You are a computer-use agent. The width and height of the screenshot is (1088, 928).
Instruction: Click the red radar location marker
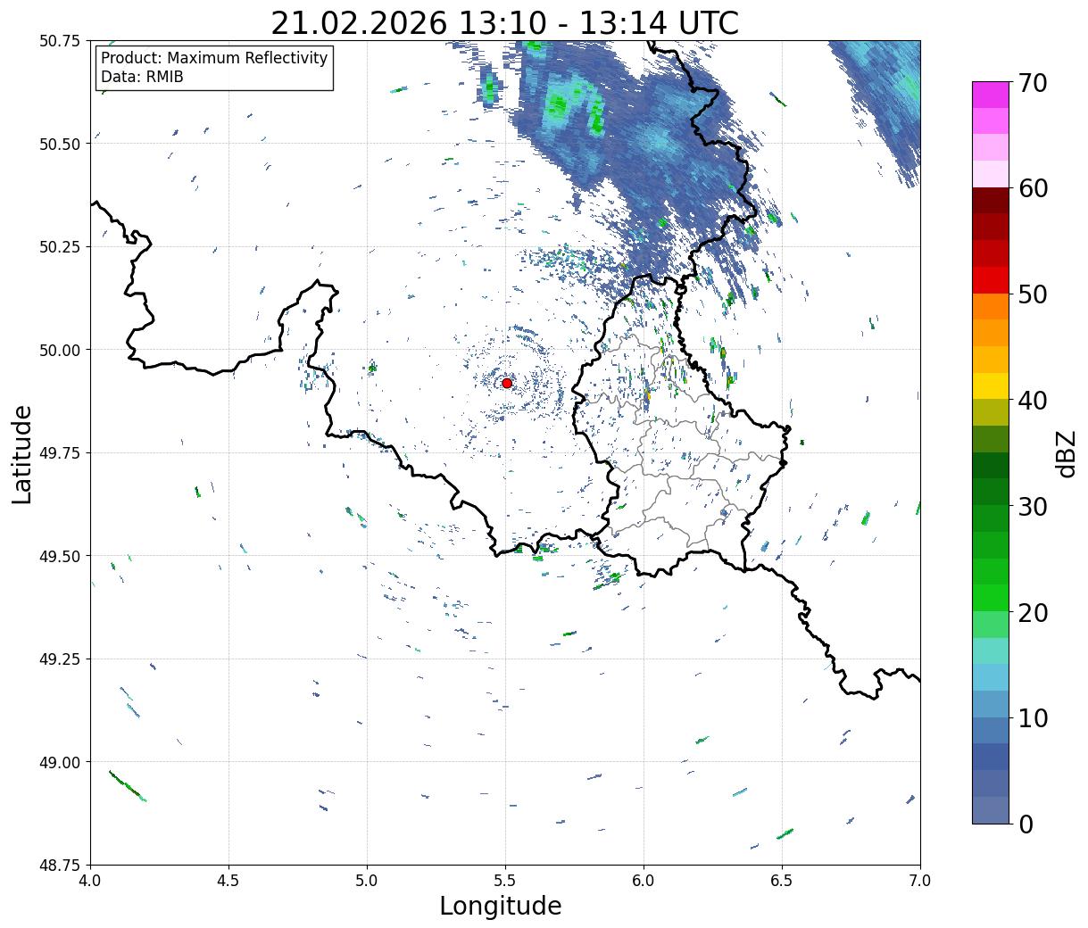pyautogui.click(x=507, y=383)
